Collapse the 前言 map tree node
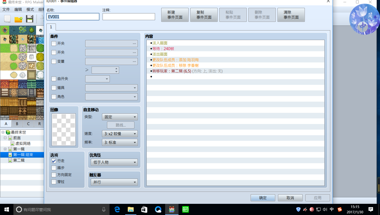This screenshot has width=380, height=215. (5, 138)
